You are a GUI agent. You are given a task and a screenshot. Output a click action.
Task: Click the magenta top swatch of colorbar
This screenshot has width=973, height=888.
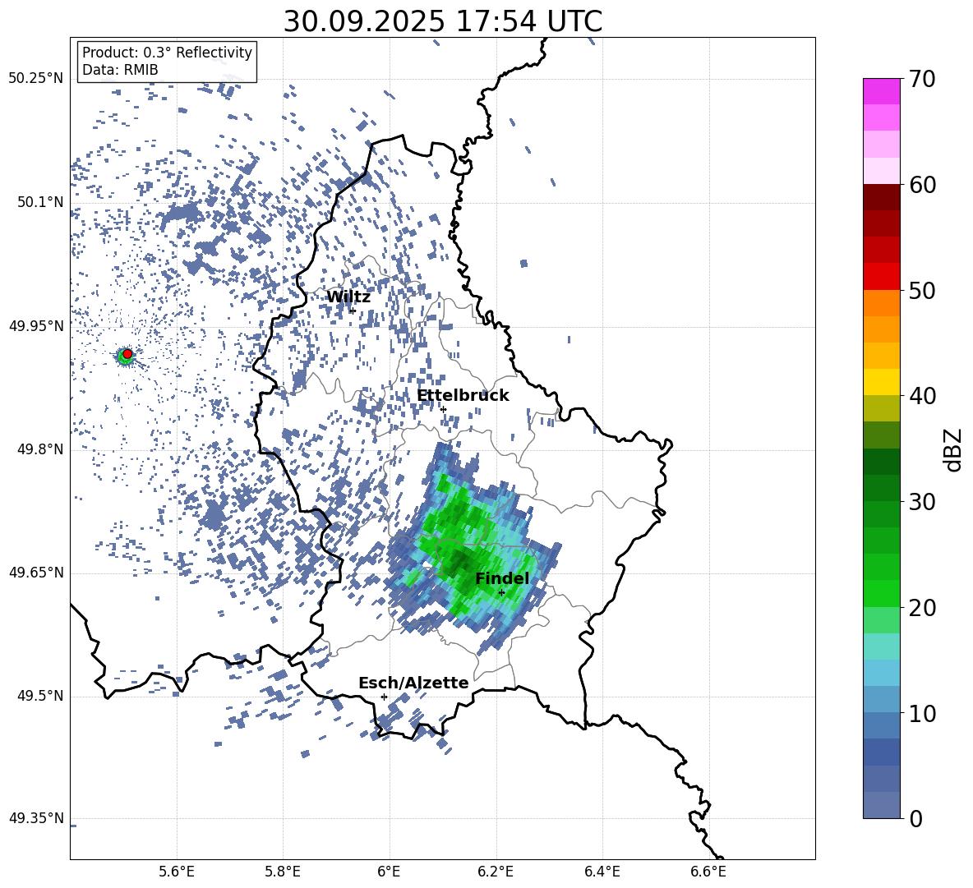[881, 91]
